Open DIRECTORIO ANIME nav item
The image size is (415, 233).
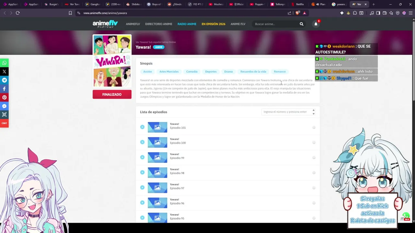tap(159, 24)
